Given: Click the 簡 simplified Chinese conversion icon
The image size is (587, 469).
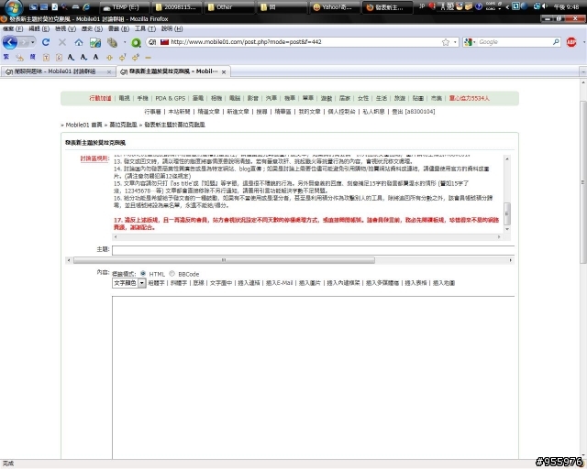Looking at the screenshot, I should (33, 57).
